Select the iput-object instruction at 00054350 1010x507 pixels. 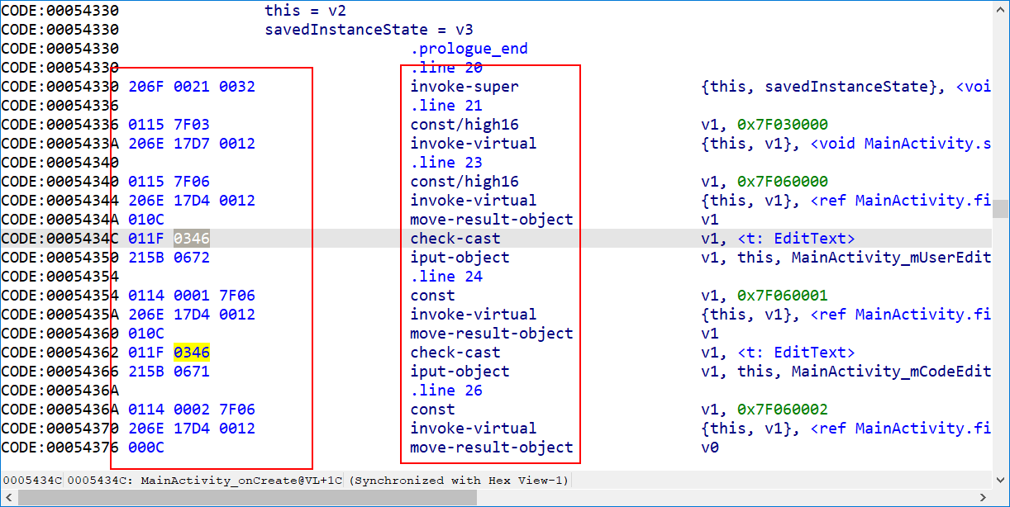(459, 257)
